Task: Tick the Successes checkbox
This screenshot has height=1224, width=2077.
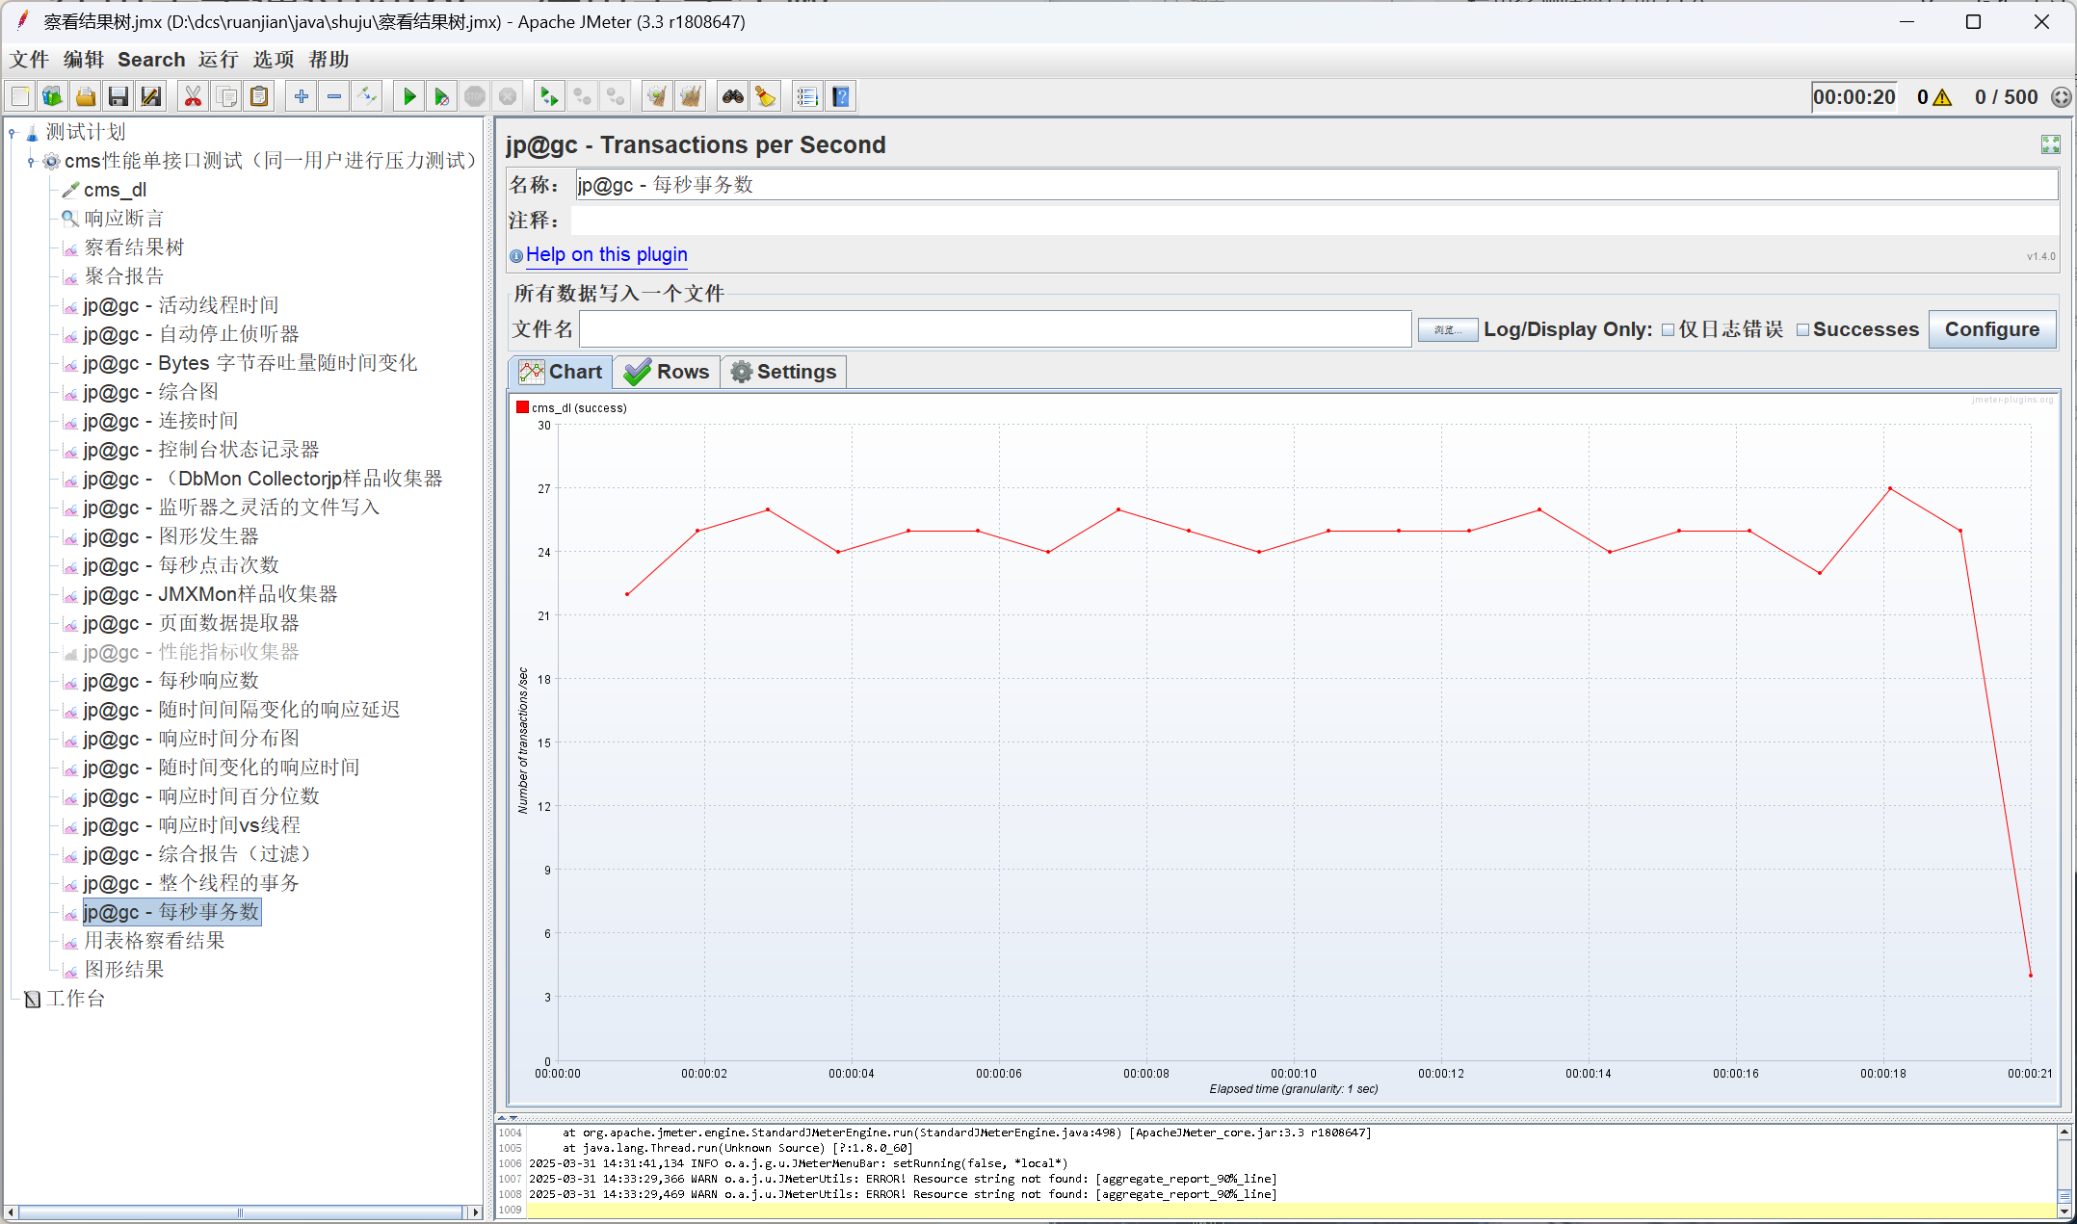Action: [1802, 330]
